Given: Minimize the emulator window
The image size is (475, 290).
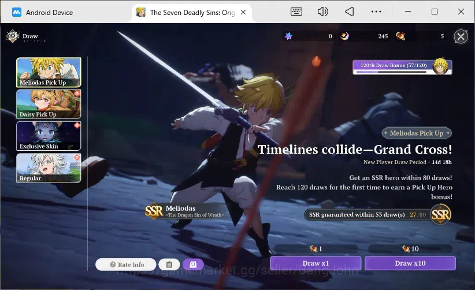Looking at the screenshot, I should tap(408, 12).
